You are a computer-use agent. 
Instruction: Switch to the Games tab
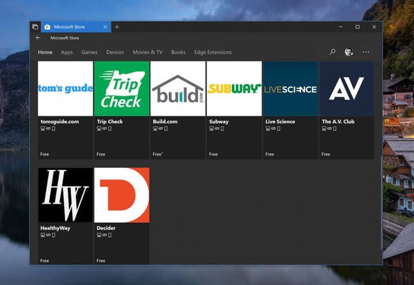89,52
